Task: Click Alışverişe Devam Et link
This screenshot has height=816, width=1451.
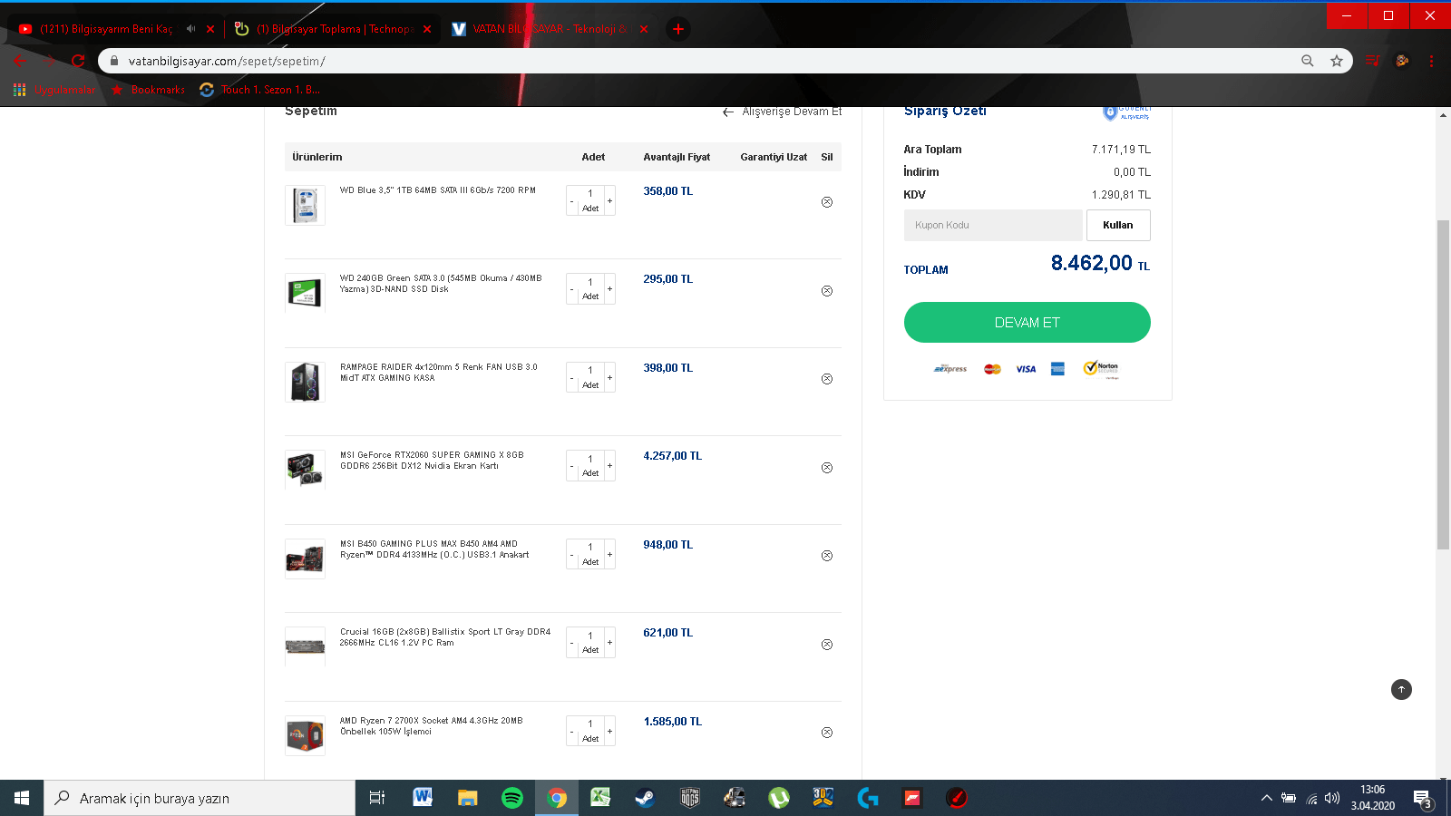Action: point(783,112)
